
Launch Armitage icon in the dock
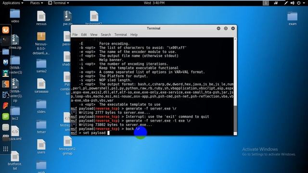(x=6, y=73)
